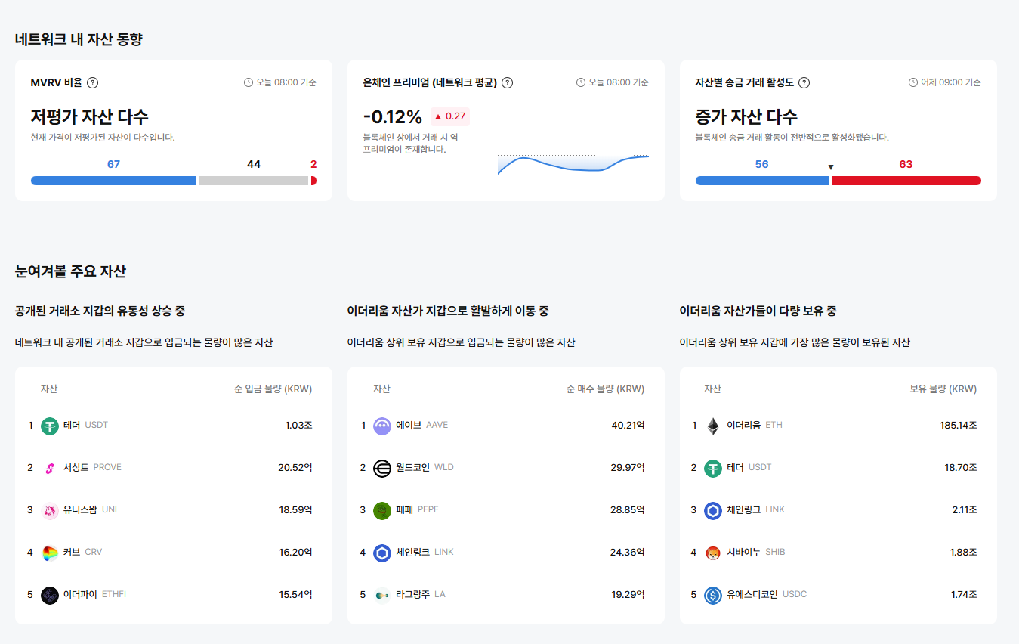Click the EtherFi black circle icon
The image size is (1019, 644).
tap(50, 594)
